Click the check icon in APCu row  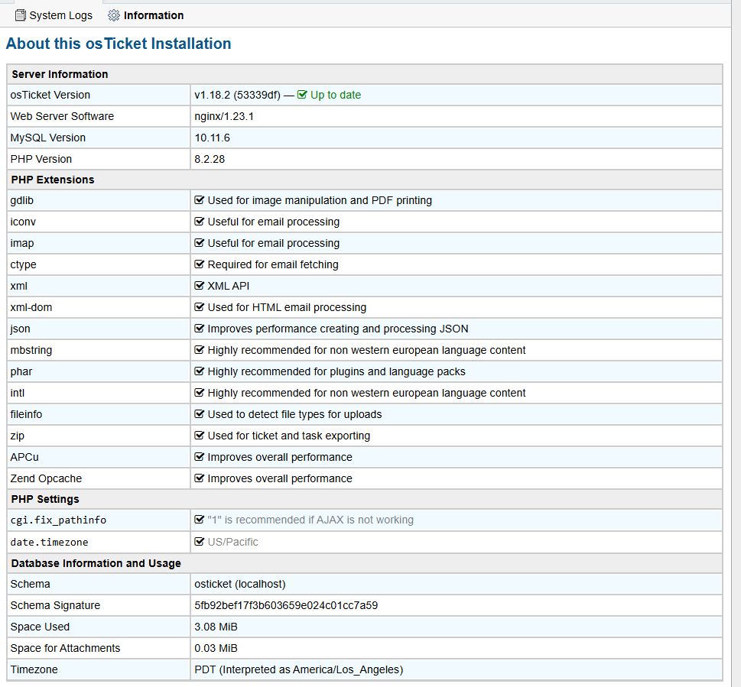pyautogui.click(x=199, y=457)
